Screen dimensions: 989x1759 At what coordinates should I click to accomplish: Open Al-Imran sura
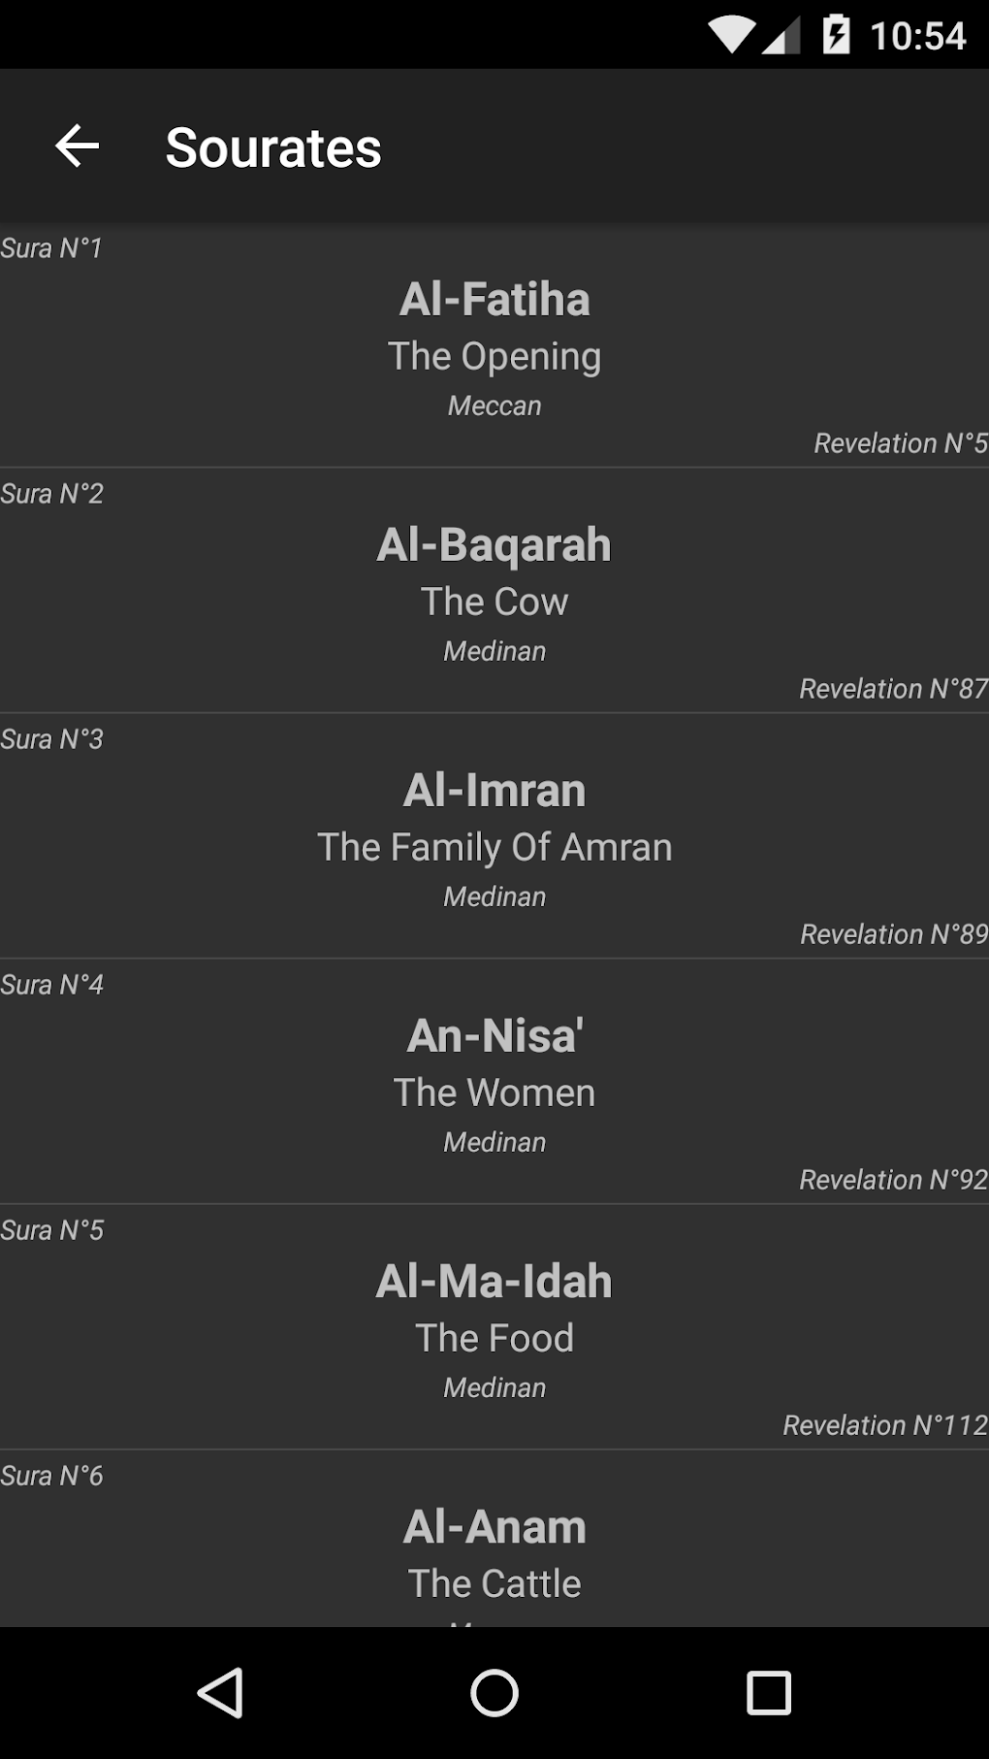pyautogui.click(x=494, y=790)
